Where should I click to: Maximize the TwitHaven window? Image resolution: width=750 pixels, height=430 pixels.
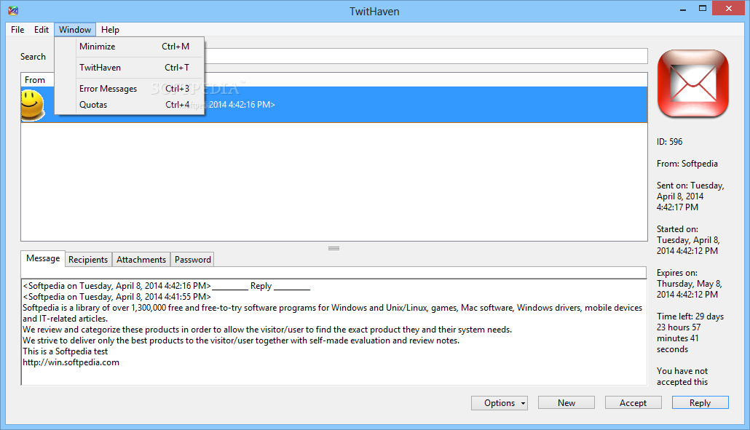point(703,8)
